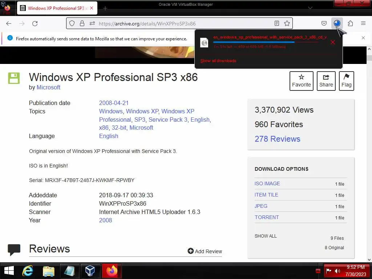
Task: Click the 2008 year link
Action: [105, 220]
